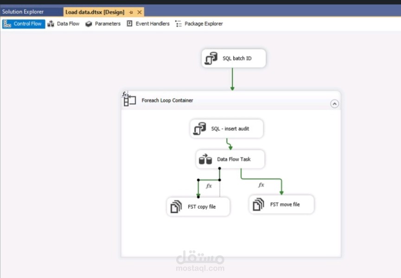Image resolution: width=401 pixels, height=278 pixels.
Task: Switch to the Control Flow tab
Action: point(24,24)
